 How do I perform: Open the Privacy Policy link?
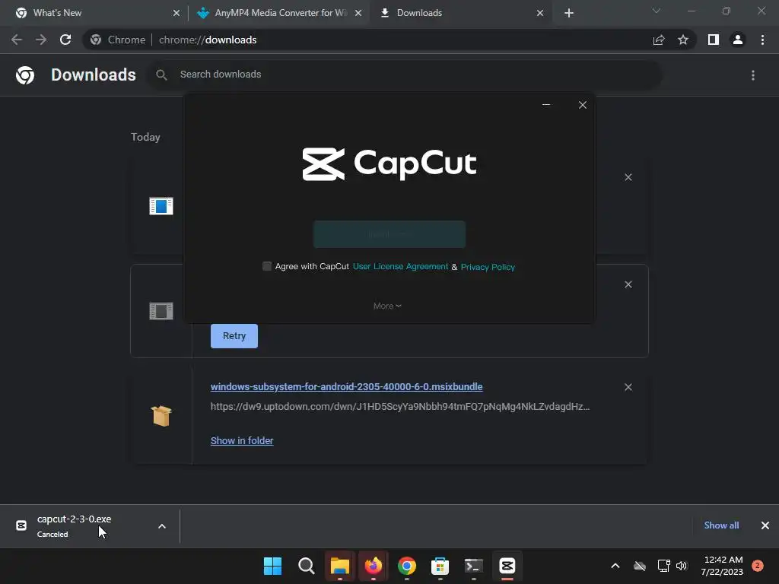(x=488, y=267)
